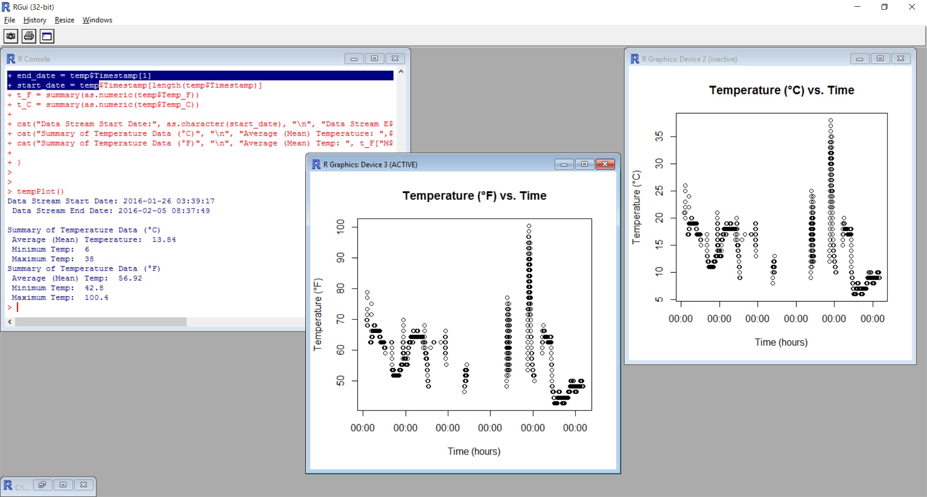Click the "Average (Mean) Temperature: 13.84" line
Image resolution: width=927 pixels, height=497 pixels.
[94, 240]
